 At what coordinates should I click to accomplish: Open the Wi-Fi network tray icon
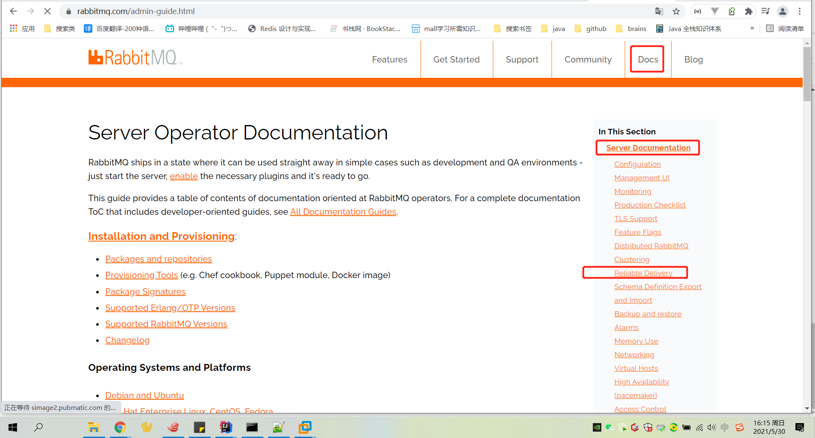(x=699, y=427)
